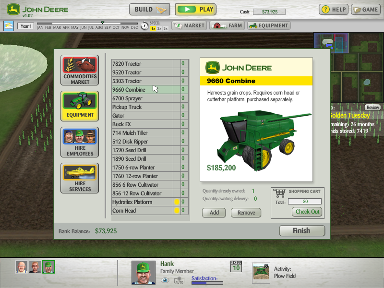The height and width of the screenshot is (288, 384).
Task: Select 9660 Combine in equipment list
Action: [x=150, y=90]
